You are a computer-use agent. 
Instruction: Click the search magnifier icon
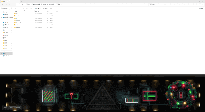click(203, 4)
